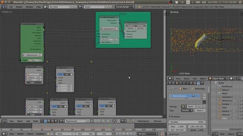This screenshot has height=136, width=243.
Task: Open the Info editor type icon
Action: point(4,7)
